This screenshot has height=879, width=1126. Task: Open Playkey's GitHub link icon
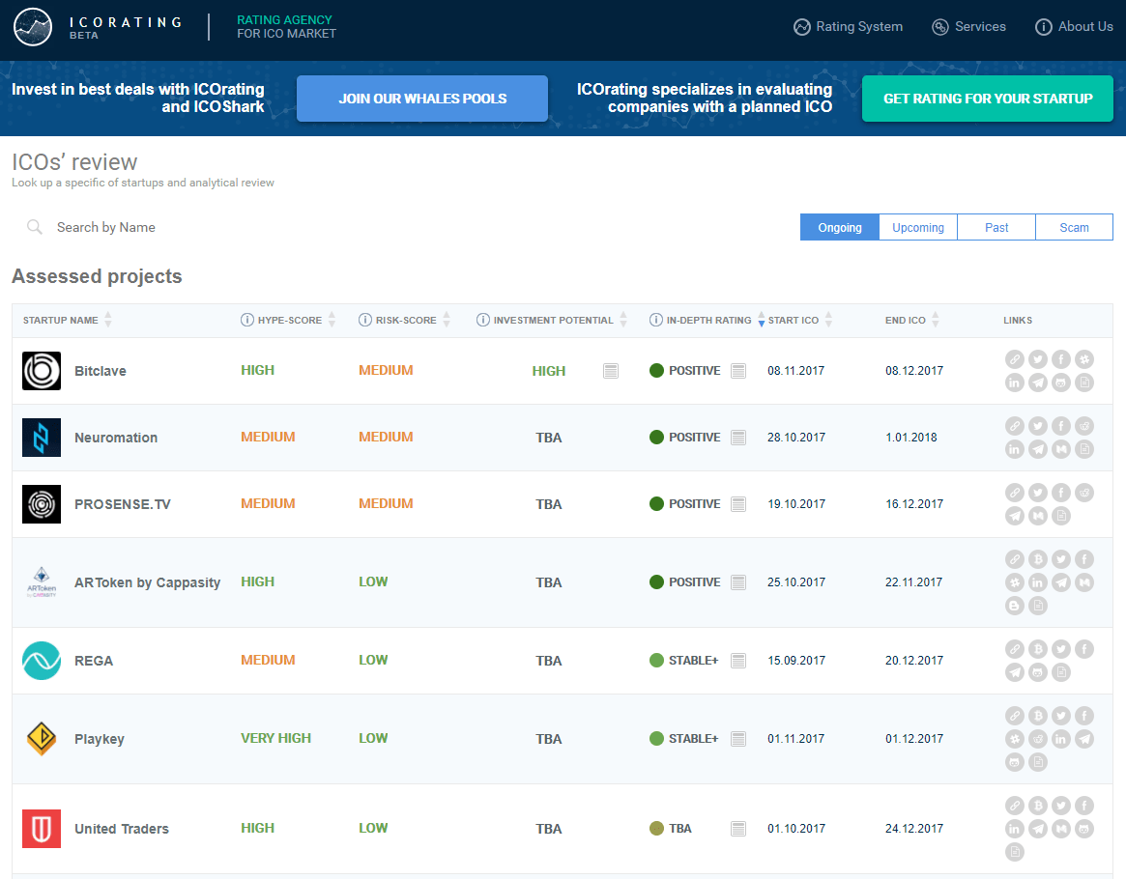tap(1015, 762)
